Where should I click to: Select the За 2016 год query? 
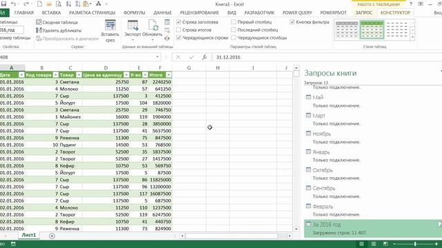pos(373,229)
